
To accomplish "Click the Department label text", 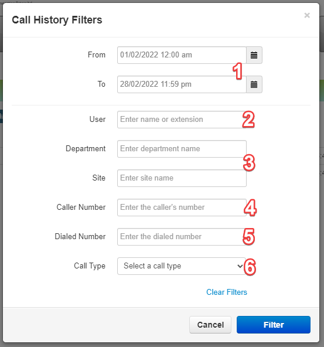I will pos(86,149).
